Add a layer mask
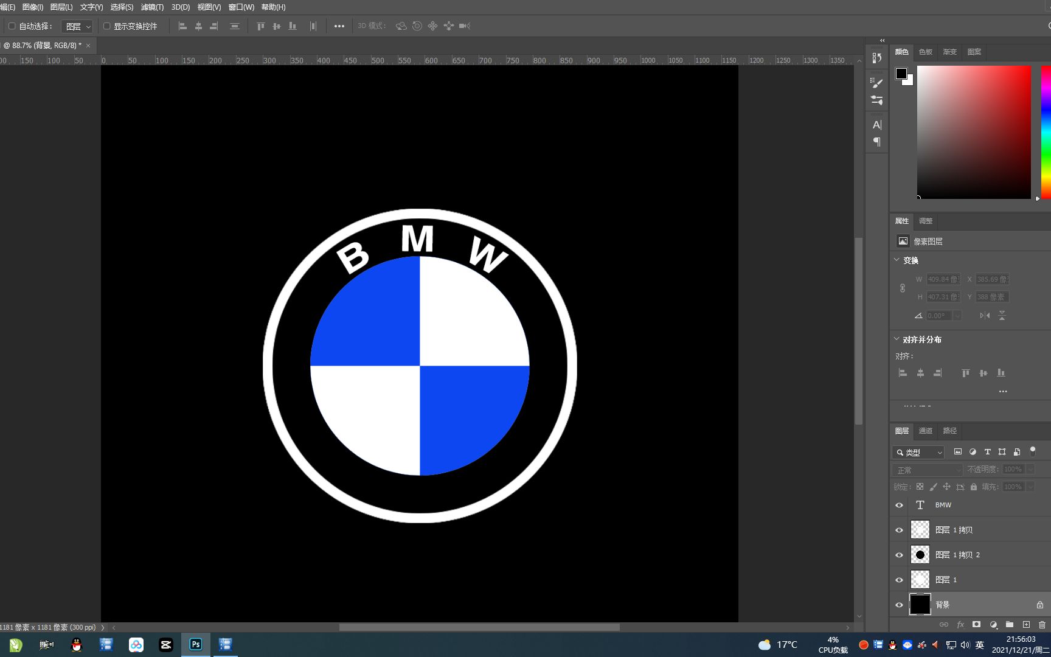Screen dimensions: 1051x657 tap(976, 624)
